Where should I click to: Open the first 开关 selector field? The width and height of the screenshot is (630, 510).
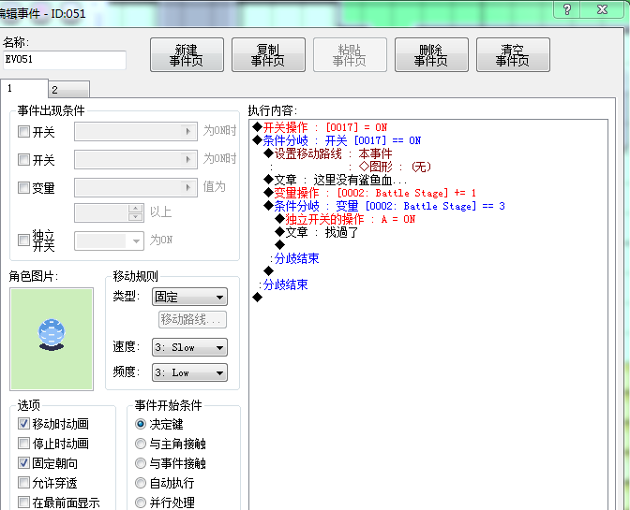[136, 132]
